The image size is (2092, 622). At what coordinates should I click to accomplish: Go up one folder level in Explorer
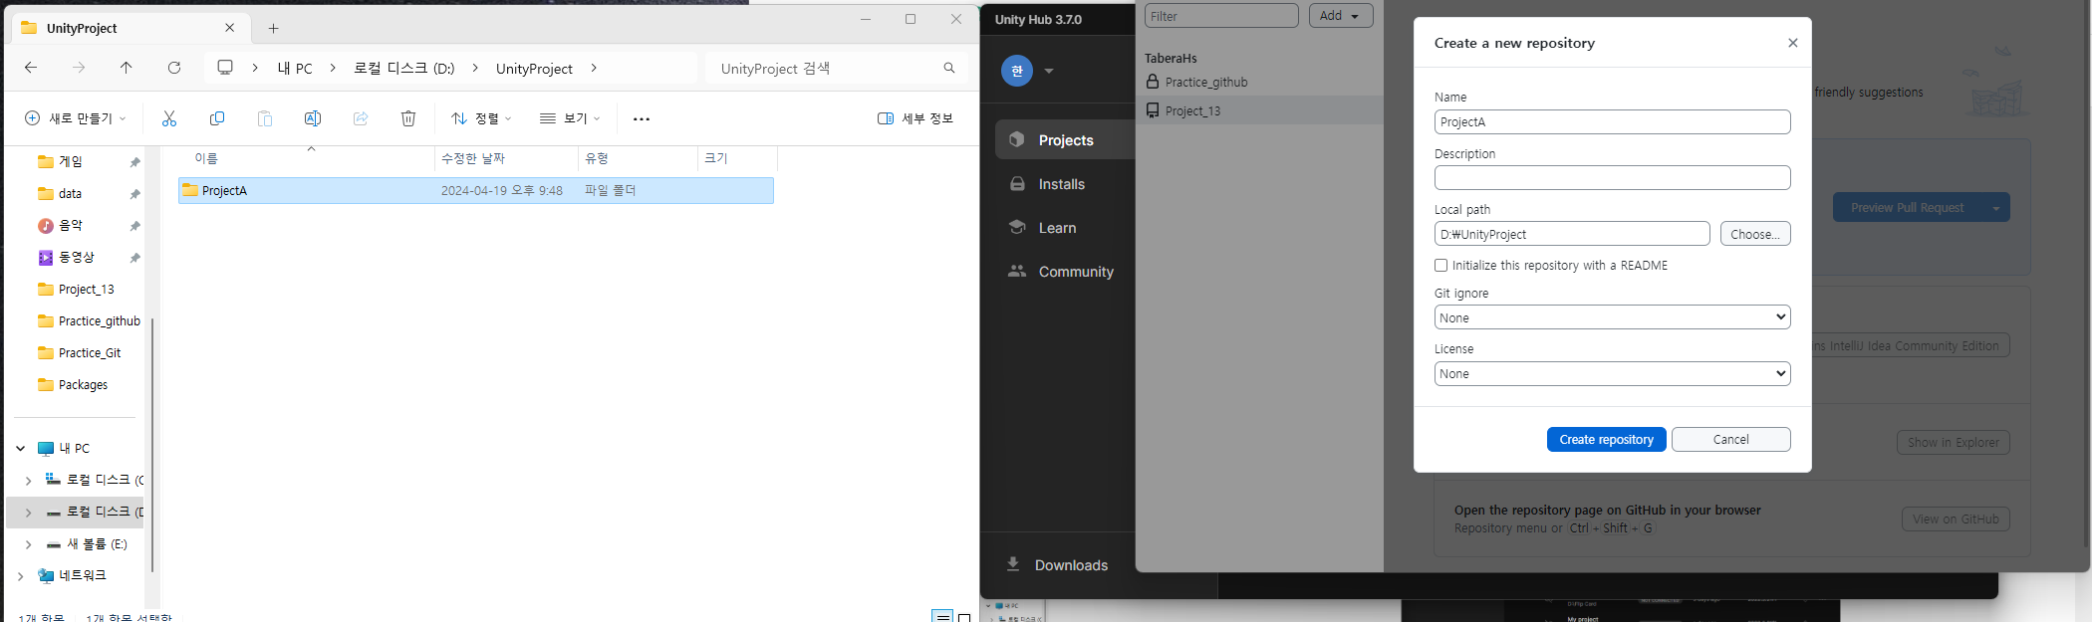click(127, 68)
